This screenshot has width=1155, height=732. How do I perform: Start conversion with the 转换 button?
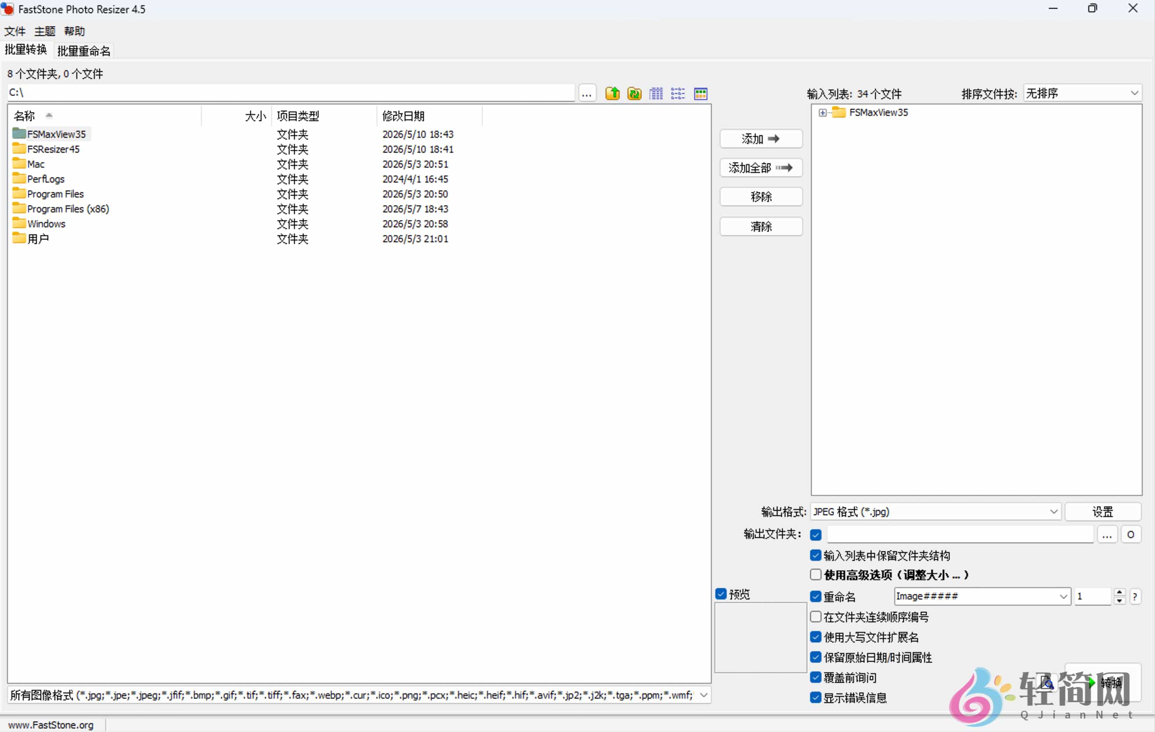click(1103, 683)
